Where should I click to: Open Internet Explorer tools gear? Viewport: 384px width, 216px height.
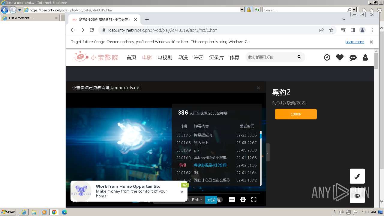coord(379,10)
